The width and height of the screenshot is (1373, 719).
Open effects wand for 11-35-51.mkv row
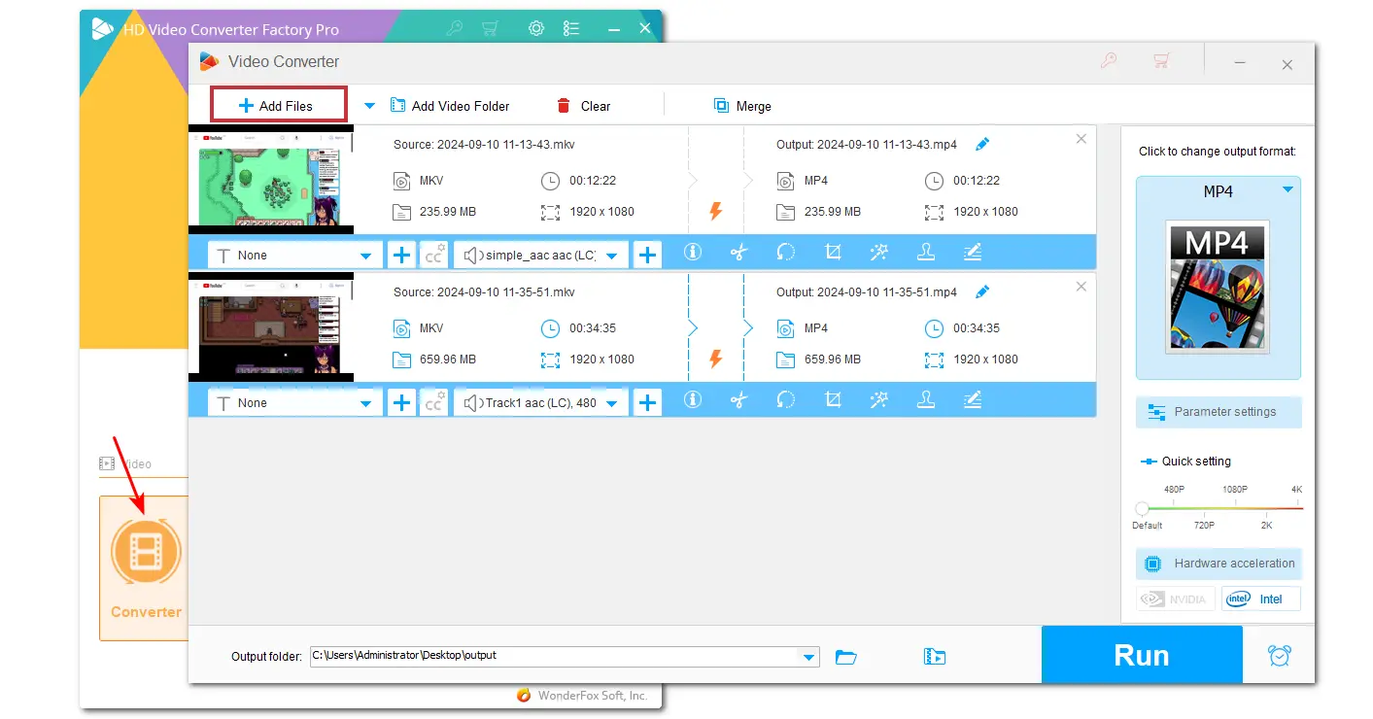(x=879, y=399)
